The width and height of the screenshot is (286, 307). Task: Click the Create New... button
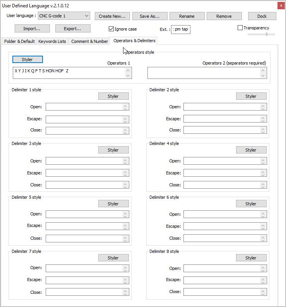pos(112,16)
